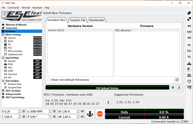The width and height of the screenshot is (193, 124).
Task: Open the Terminal menu
Action: (x=26, y=8)
